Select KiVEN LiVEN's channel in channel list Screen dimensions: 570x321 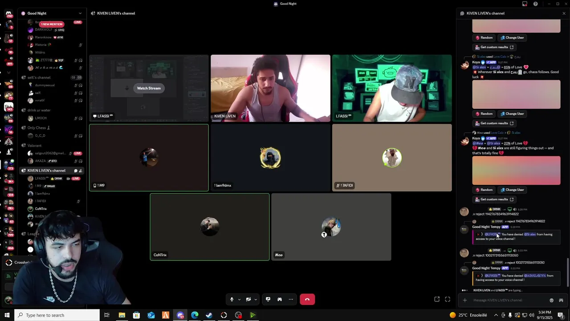[x=46, y=171]
